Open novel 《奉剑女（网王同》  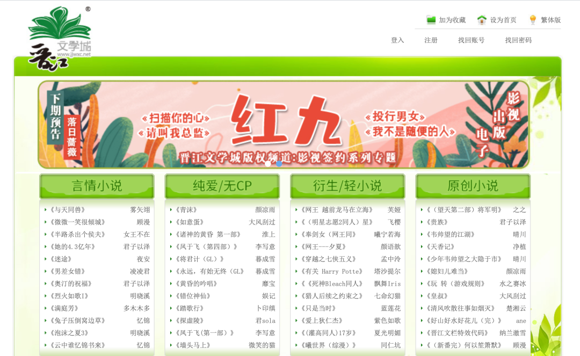[329, 234]
